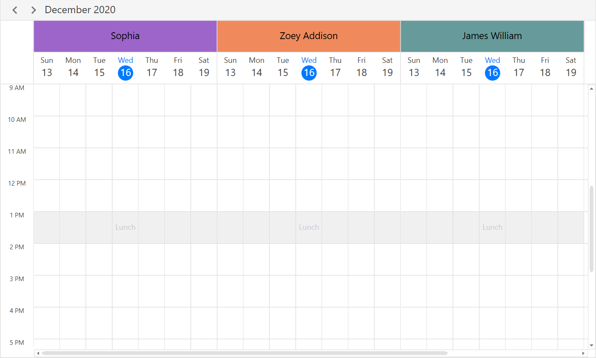596x358 pixels.
Task: Select Fri 18 under Zoey Addison
Action: pyautogui.click(x=362, y=68)
